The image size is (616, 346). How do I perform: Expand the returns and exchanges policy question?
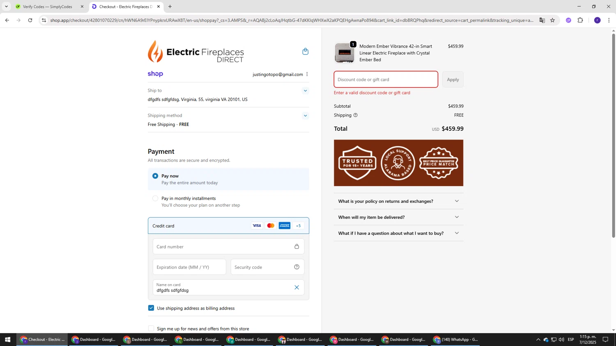(398, 201)
